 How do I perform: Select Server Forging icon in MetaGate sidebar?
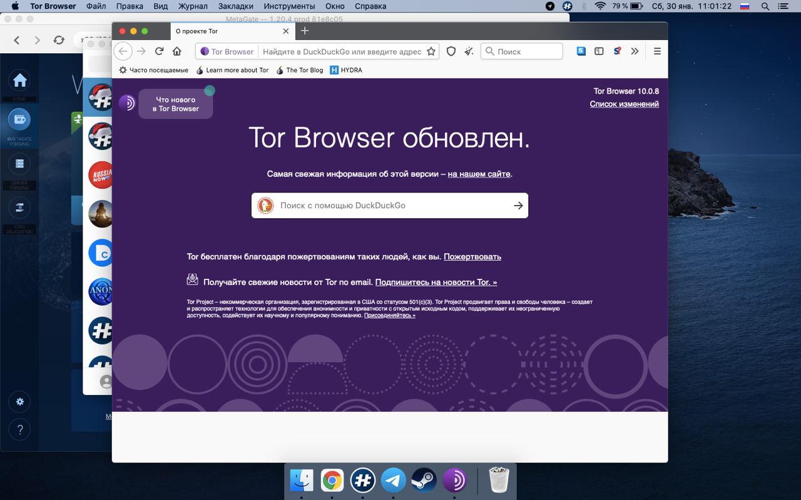(20, 164)
